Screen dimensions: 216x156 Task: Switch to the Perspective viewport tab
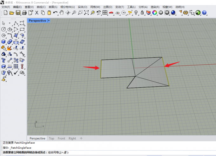click(x=37, y=138)
